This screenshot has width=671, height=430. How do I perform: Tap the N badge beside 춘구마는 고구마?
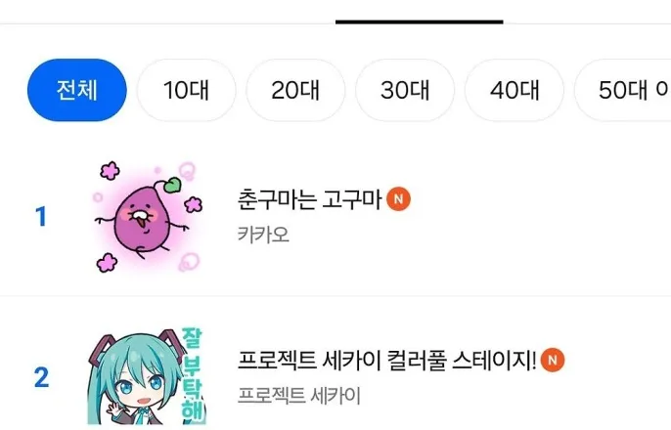point(398,199)
